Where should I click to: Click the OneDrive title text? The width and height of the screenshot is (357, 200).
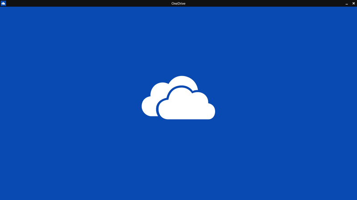(178, 4)
